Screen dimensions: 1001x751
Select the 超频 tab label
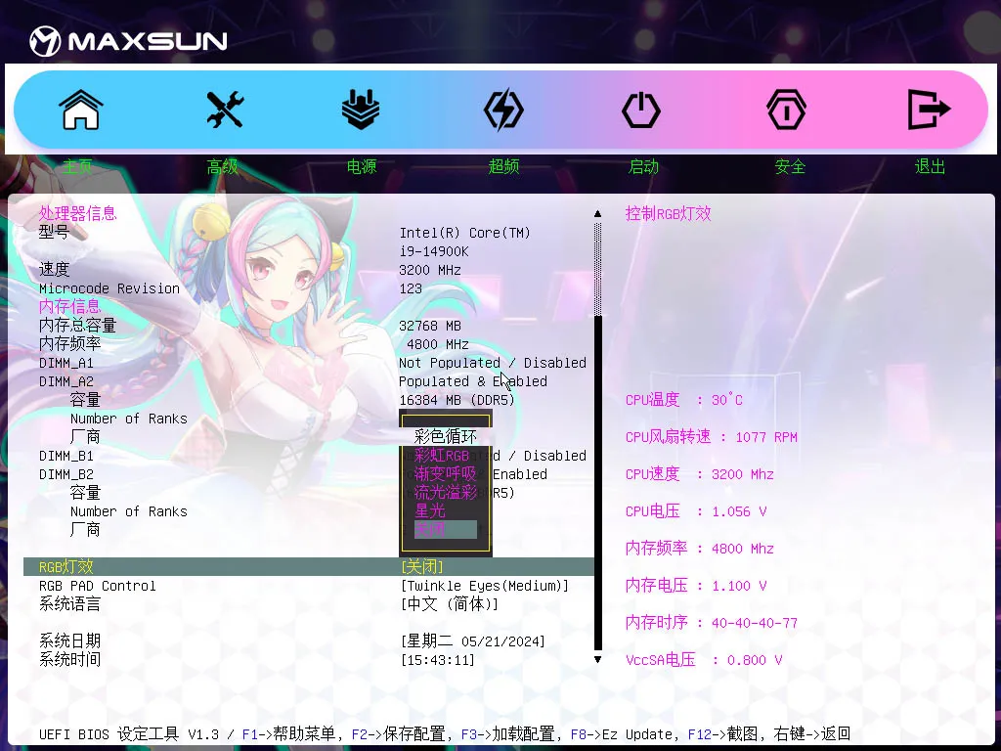pyautogui.click(x=503, y=166)
